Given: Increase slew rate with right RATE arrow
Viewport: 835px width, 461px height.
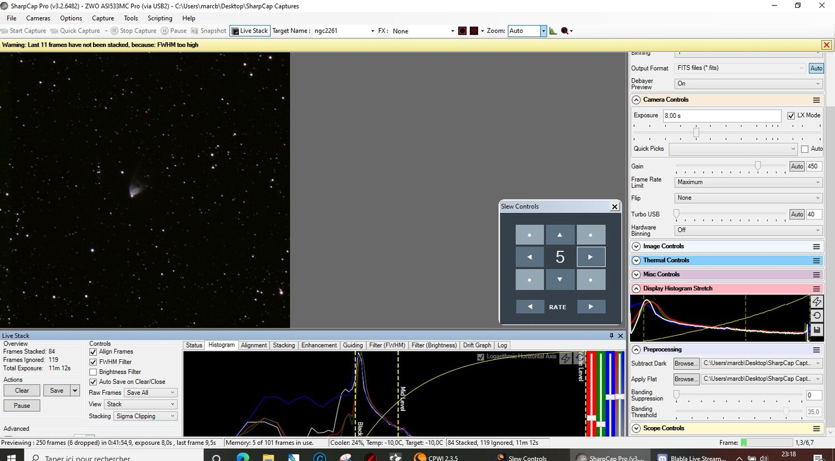Looking at the screenshot, I should (x=591, y=306).
